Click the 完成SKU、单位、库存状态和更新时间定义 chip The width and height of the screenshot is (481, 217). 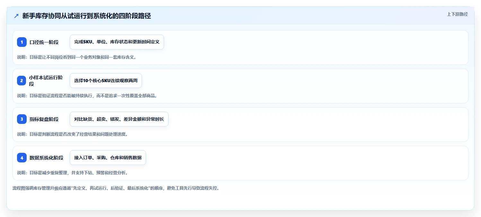117,42
